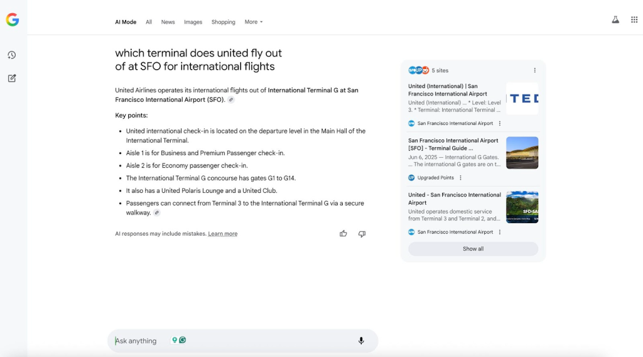The height and width of the screenshot is (357, 643).
Task: Select the Shopping tab
Action: (x=223, y=22)
